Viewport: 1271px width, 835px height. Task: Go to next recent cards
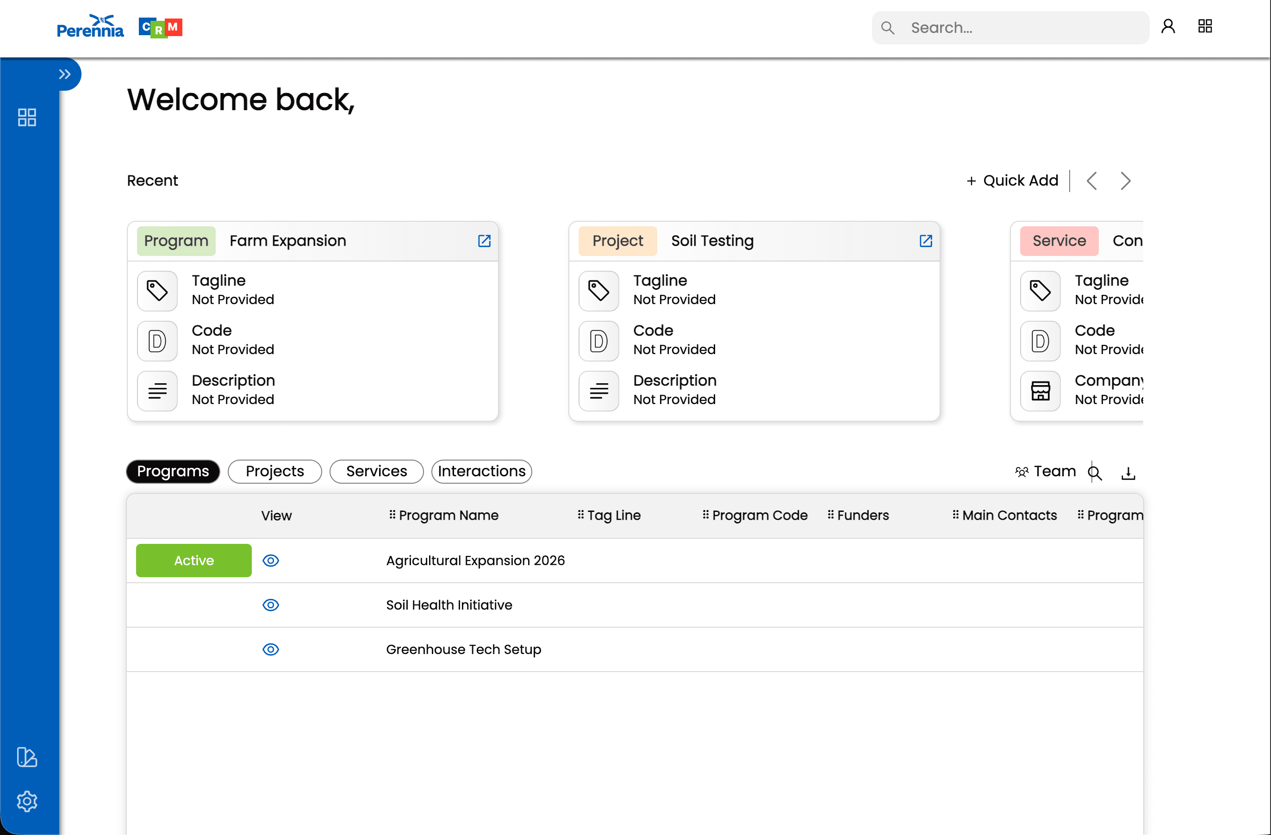coord(1126,181)
